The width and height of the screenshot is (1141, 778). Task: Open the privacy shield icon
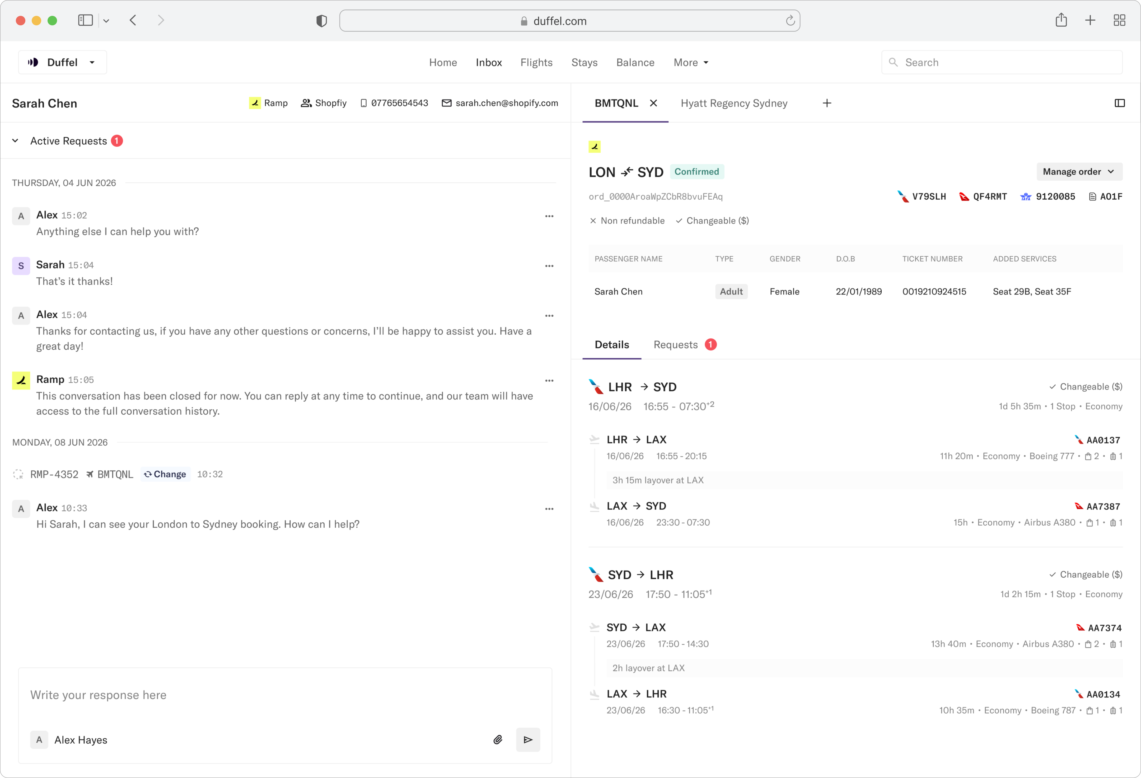[x=322, y=21]
